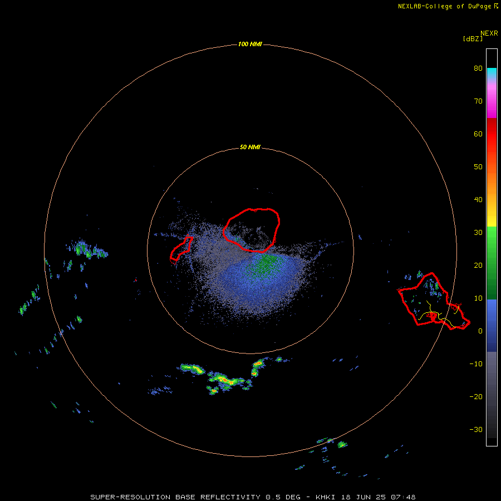Click the blue band of the color bar
501x501 pixels.
click(x=492, y=325)
